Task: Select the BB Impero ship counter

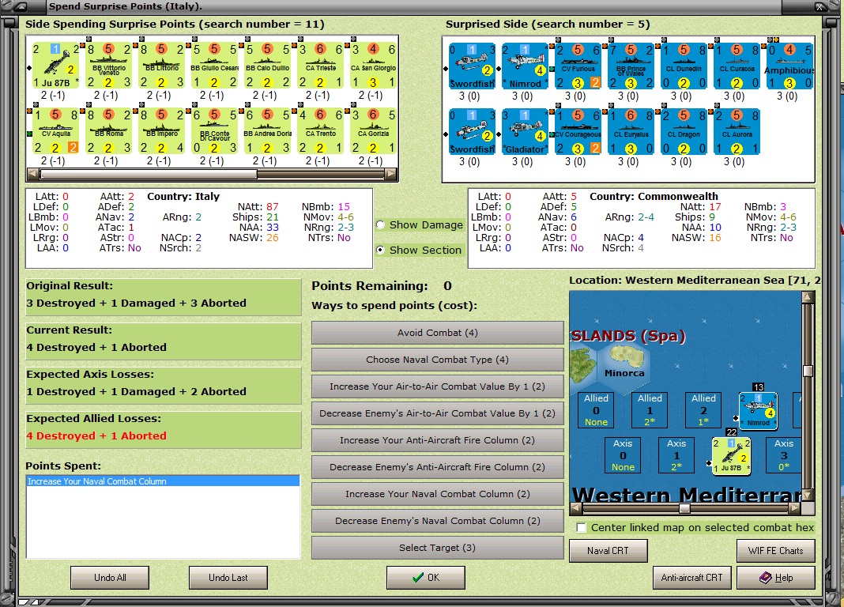Action: coord(162,130)
